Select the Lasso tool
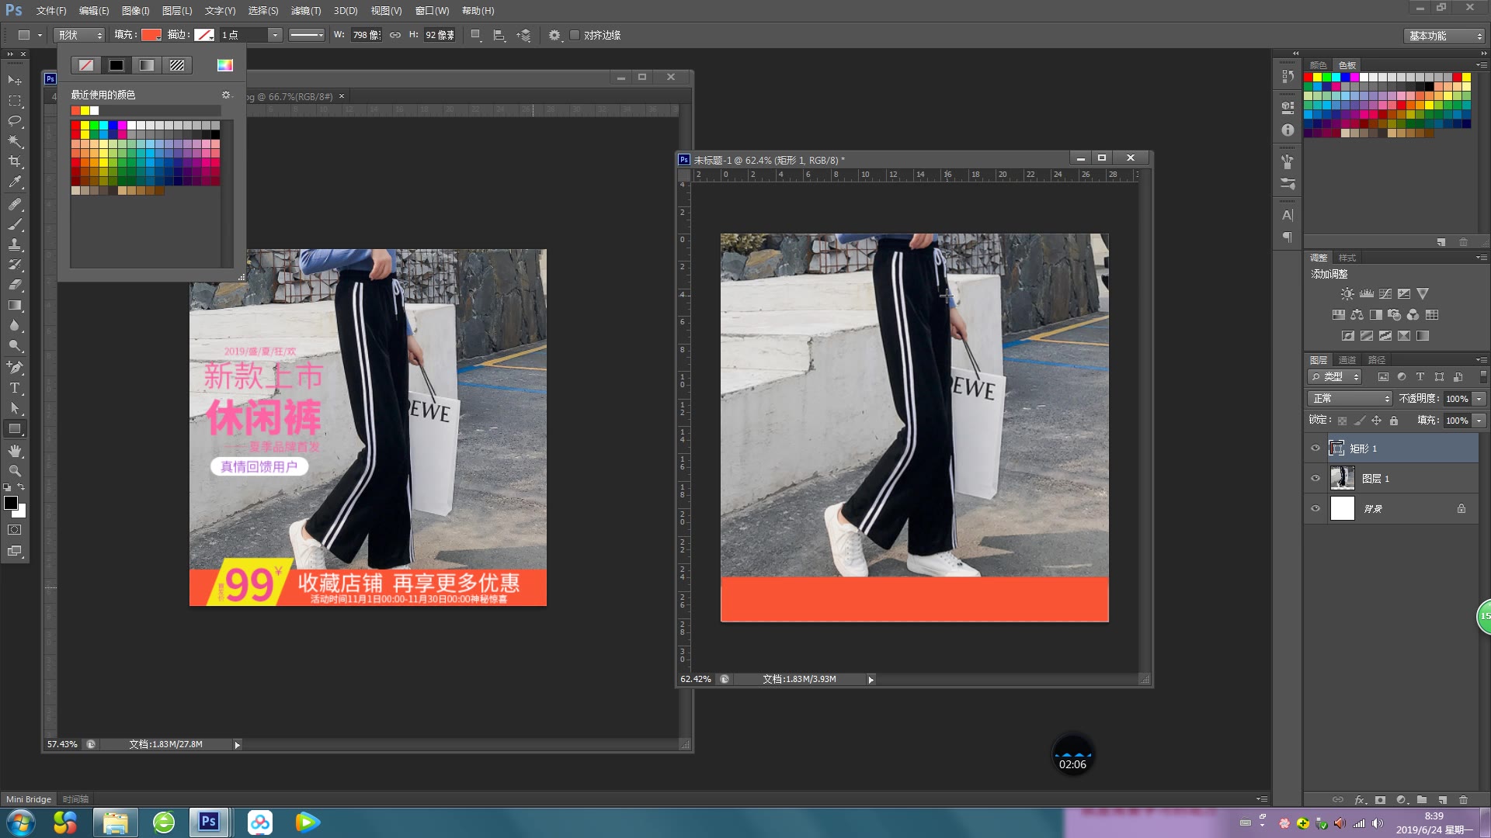The image size is (1491, 838). (15, 121)
